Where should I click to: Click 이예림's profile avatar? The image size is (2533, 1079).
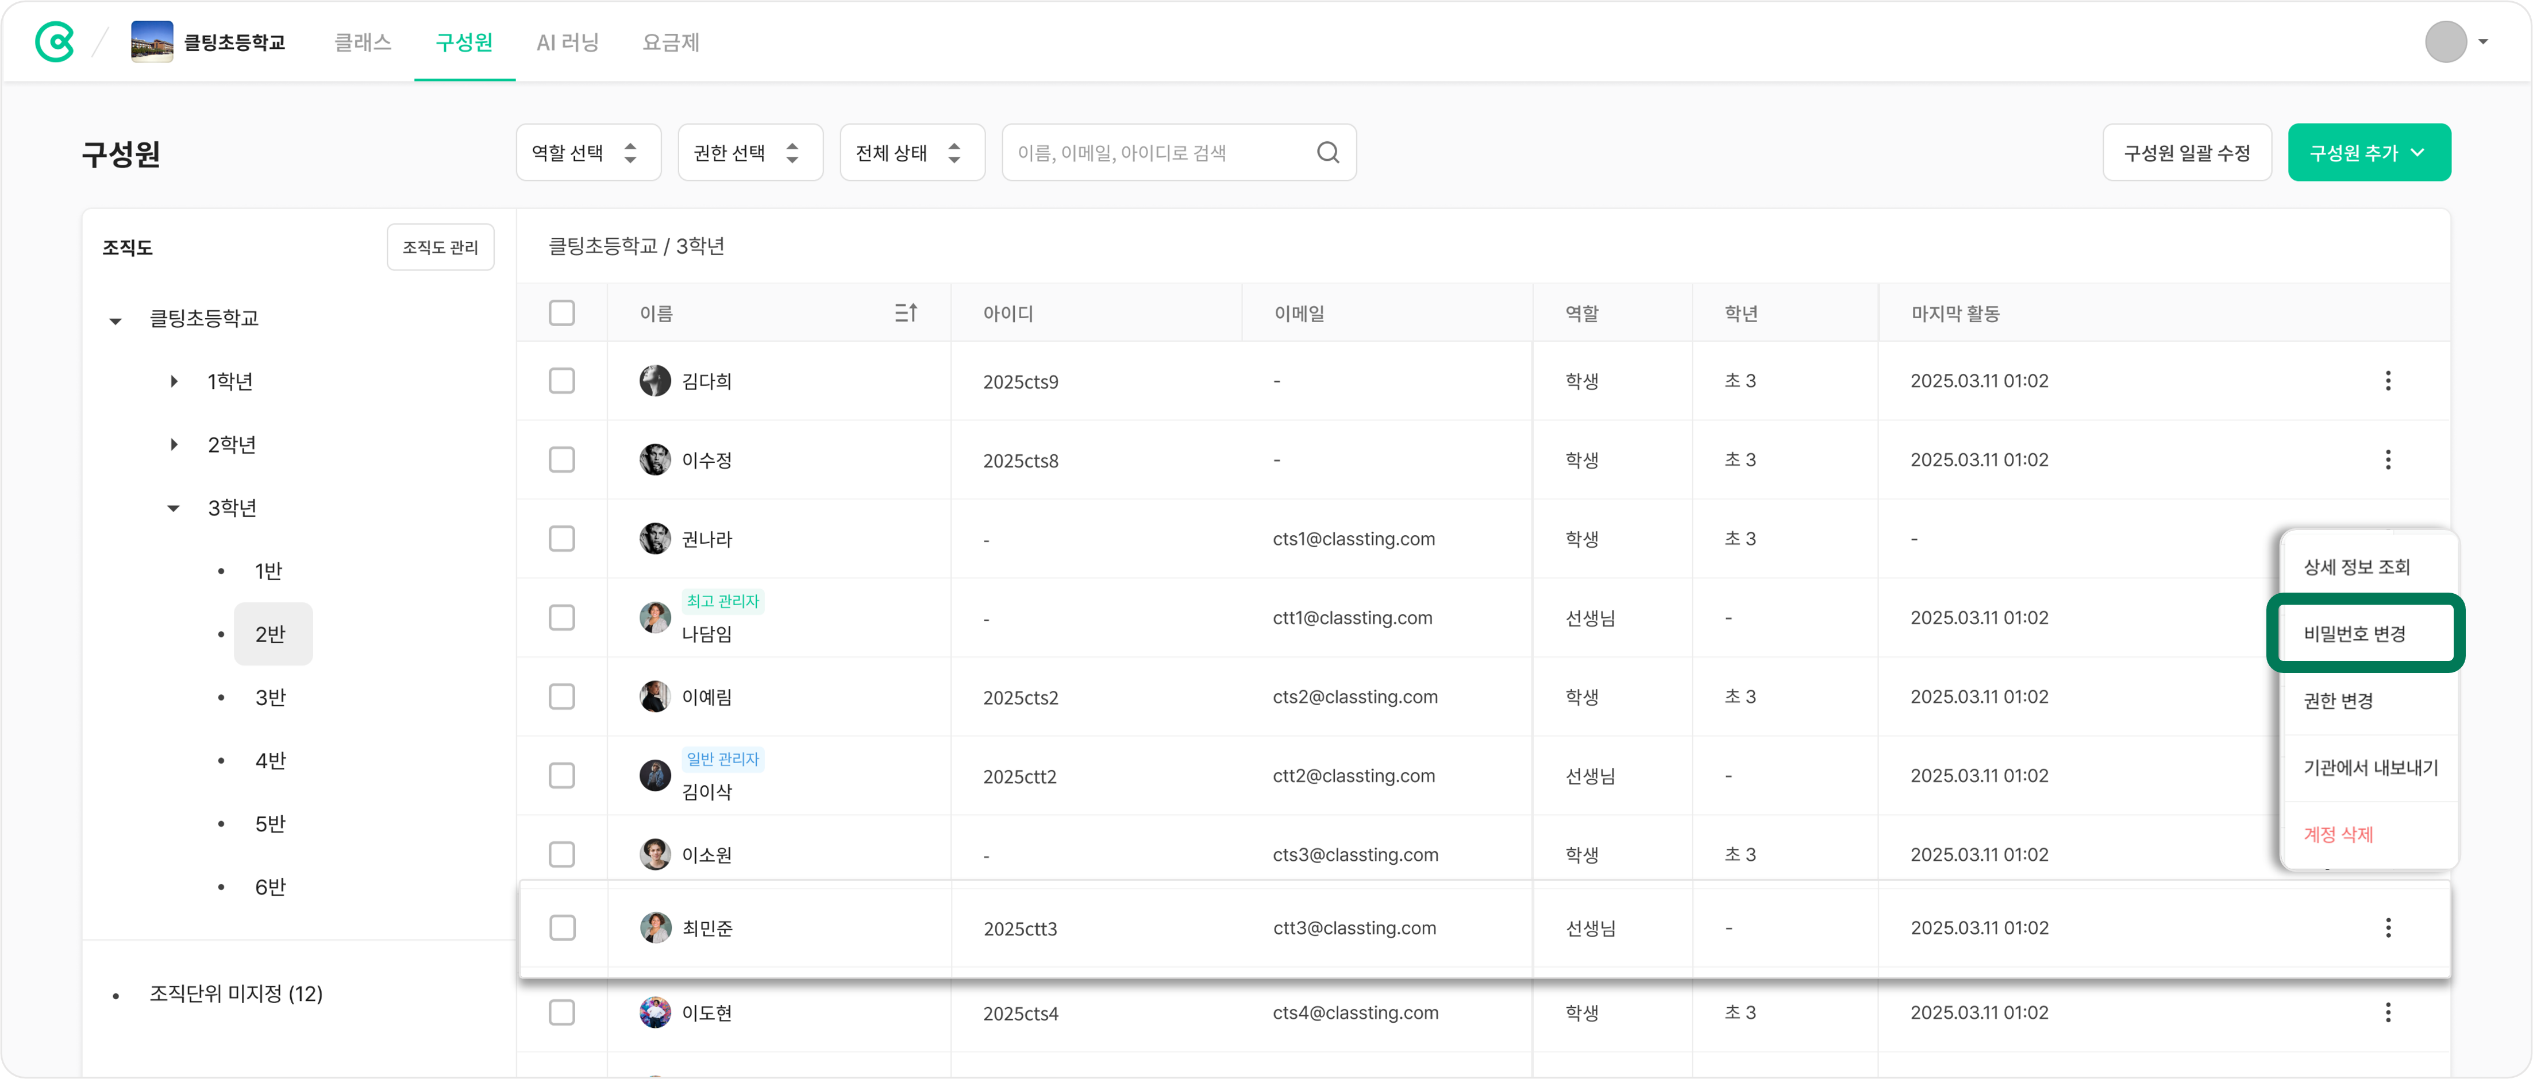(655, 696)
